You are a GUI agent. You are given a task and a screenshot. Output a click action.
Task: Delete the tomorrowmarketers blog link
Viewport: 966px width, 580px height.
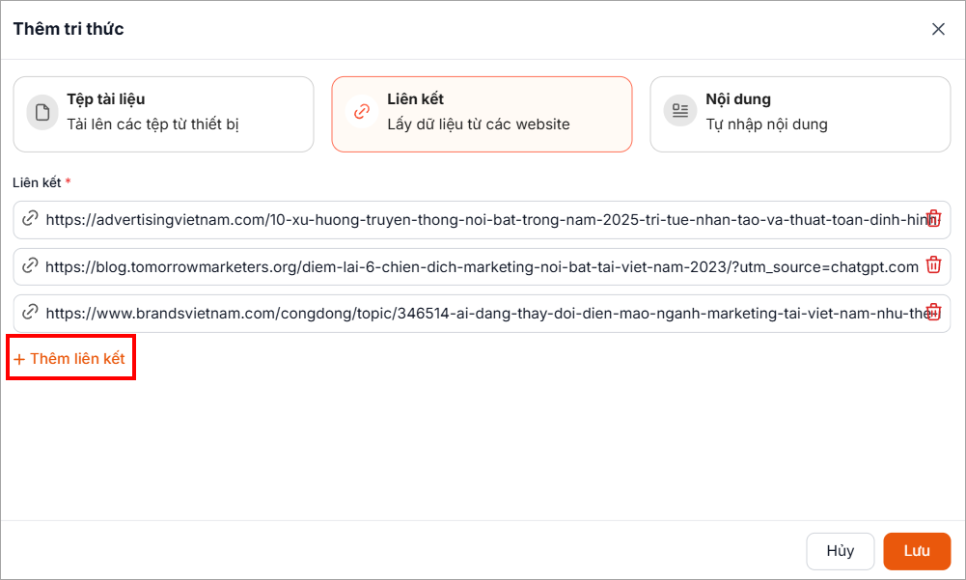[x=933, y=265]
